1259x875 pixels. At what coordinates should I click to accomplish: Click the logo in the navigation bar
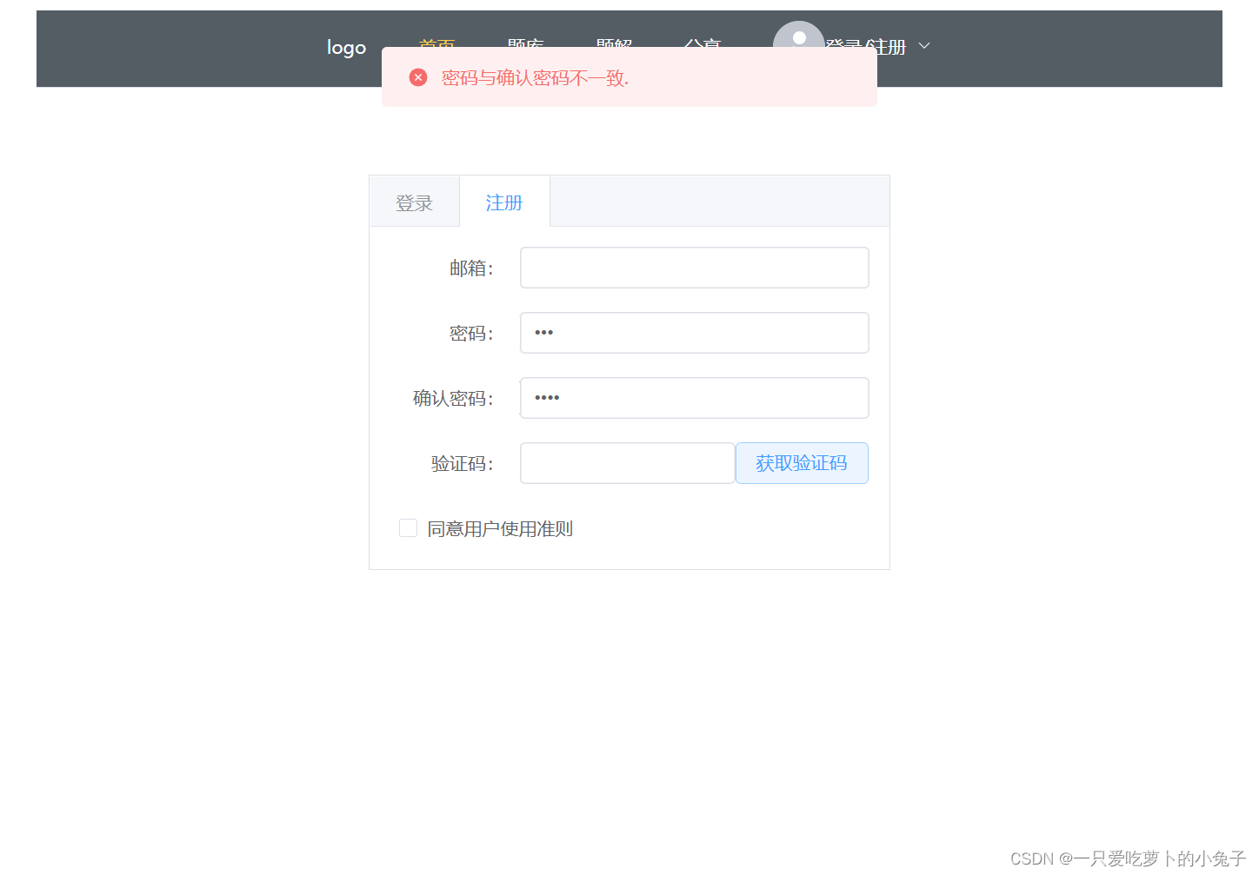(x=346, y=48)
